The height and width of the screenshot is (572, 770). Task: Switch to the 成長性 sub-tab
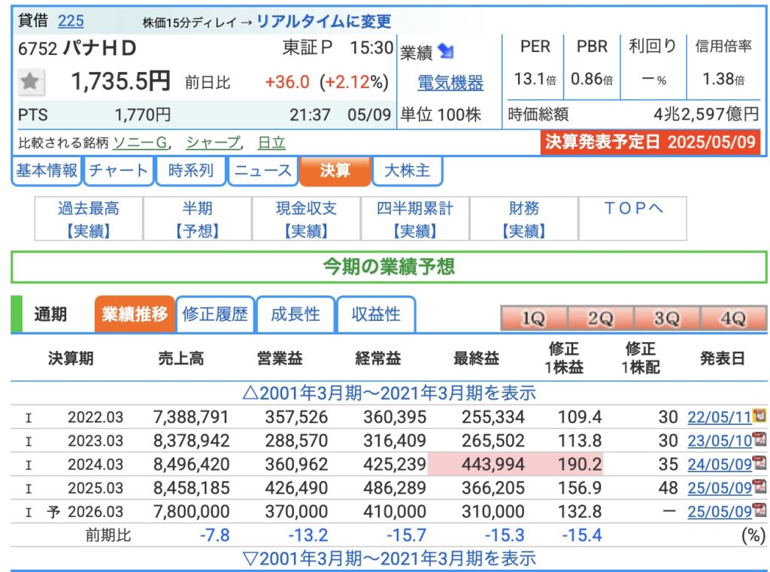pyautogui.click(x=296, y=314)
